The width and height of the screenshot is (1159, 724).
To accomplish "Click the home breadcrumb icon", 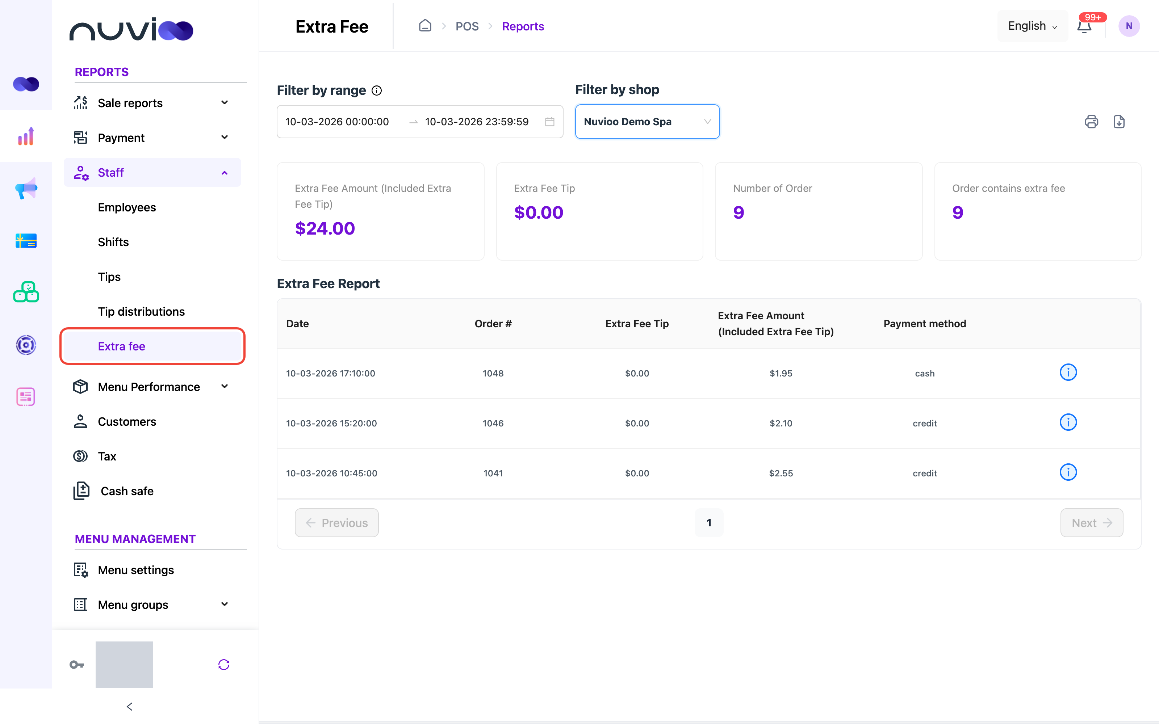I will pos(425,26).
